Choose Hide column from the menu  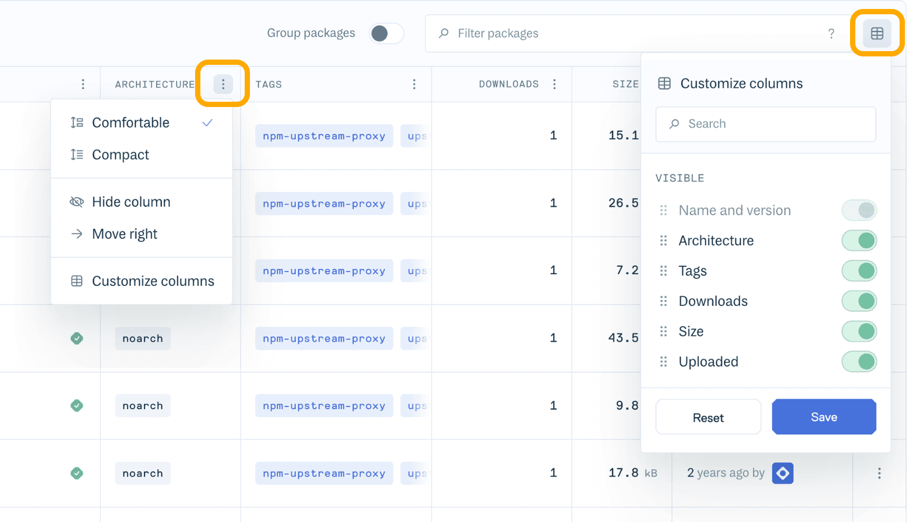click(x=131, y=202)
